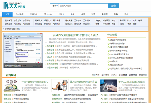Open the 优秀作文 tab in the main navigation bar
The image size is (151, 103).
[34, 14]
